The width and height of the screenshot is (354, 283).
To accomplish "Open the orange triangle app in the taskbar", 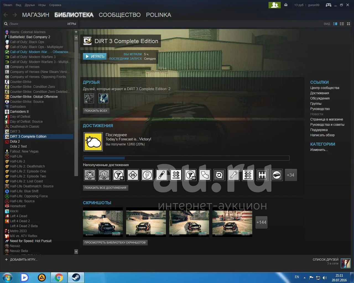I will tap(41, 277).
